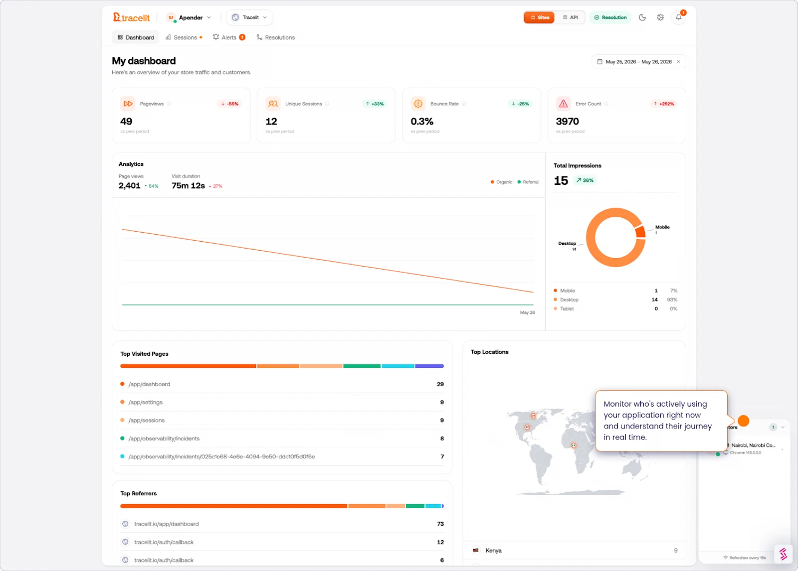
Task: Open /app/observability/incidents page row
Action: (x=282, y=438)
